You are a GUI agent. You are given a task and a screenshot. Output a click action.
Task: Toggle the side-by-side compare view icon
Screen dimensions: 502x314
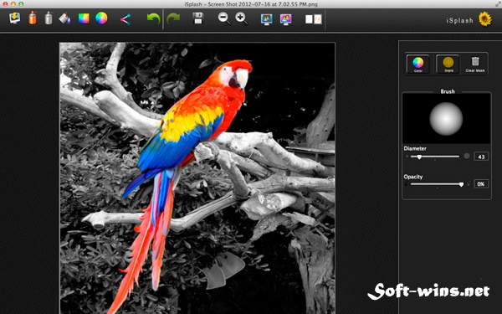[x=313, y=19]
